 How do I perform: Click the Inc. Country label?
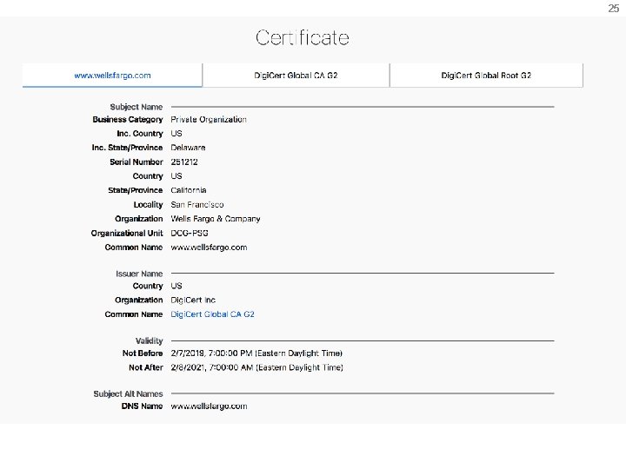(140, 133)
